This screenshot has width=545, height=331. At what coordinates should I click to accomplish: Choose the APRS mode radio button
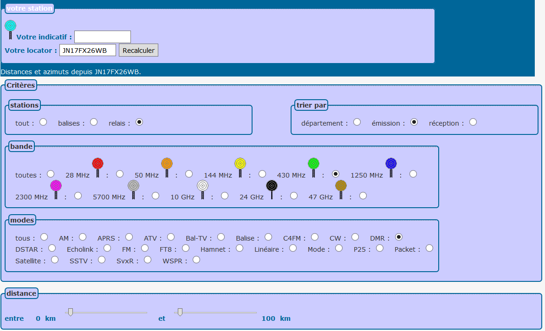[129, 237]
